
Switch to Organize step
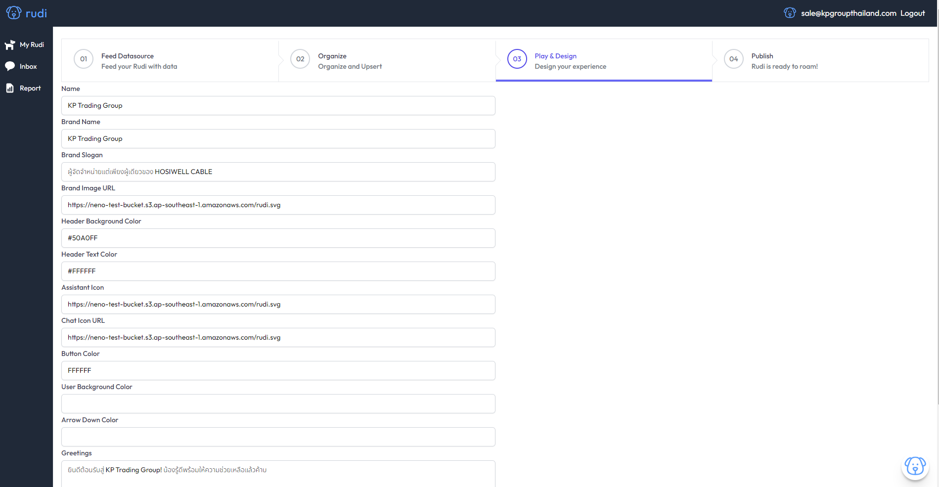[387, 60]
